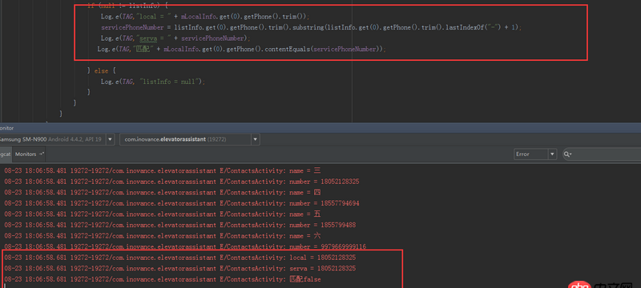The image size is (641, 288).
Task: Place cursor on Log.e "local = " line
Action: 205,17
